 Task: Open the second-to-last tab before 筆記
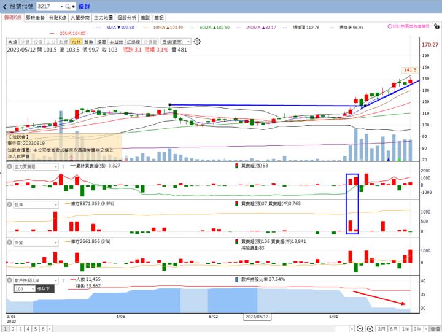(145, 18)
